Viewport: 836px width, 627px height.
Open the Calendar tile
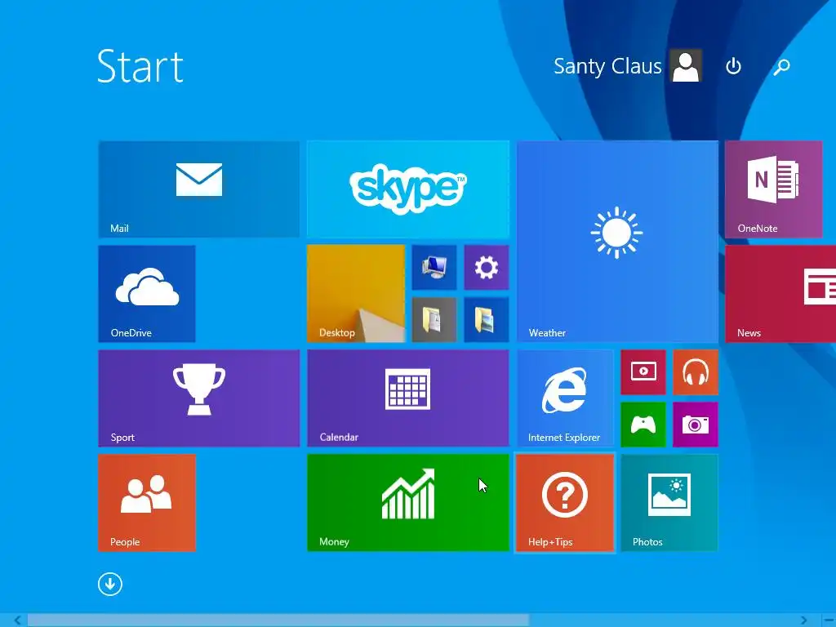coord(408,398)
